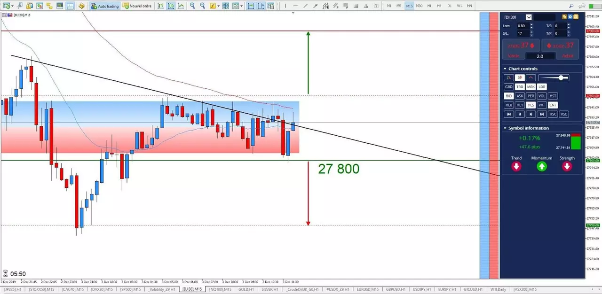Toggle the AutoTrading button

(105, 6)
